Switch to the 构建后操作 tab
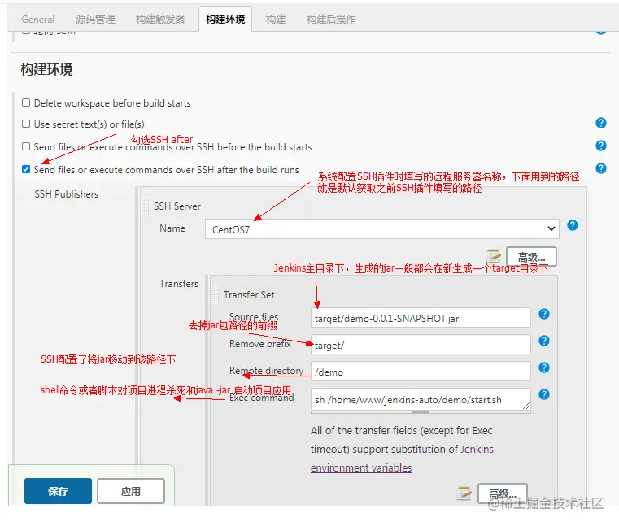This screenshot has width=619, height=526. pos(331,20)
